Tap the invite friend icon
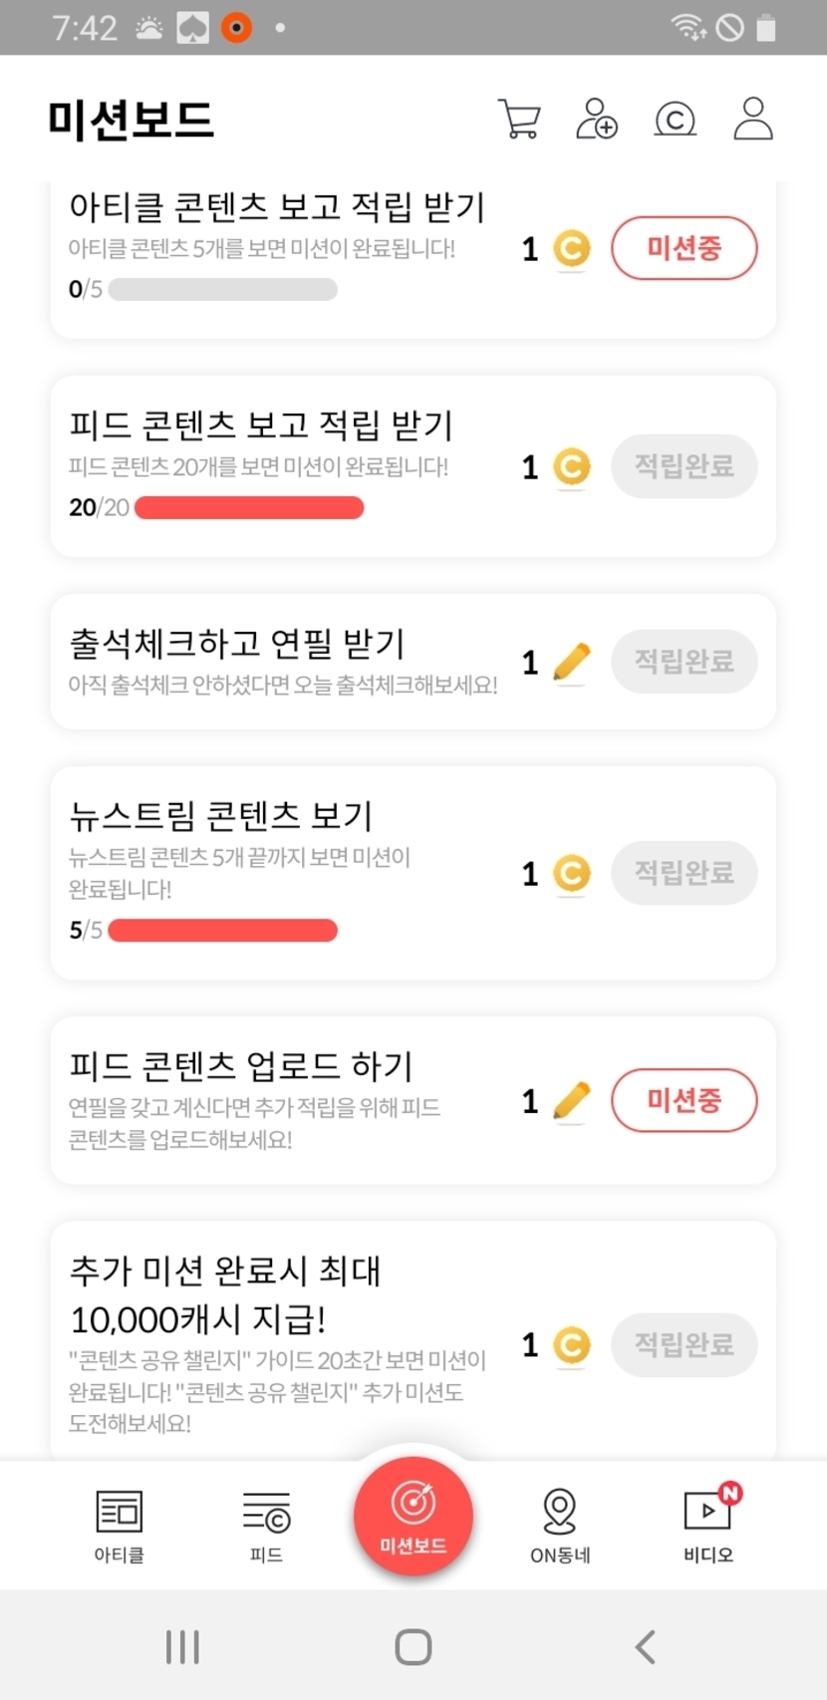The height and width of the screenshot is (1700, 827). [x=597, y=119]
